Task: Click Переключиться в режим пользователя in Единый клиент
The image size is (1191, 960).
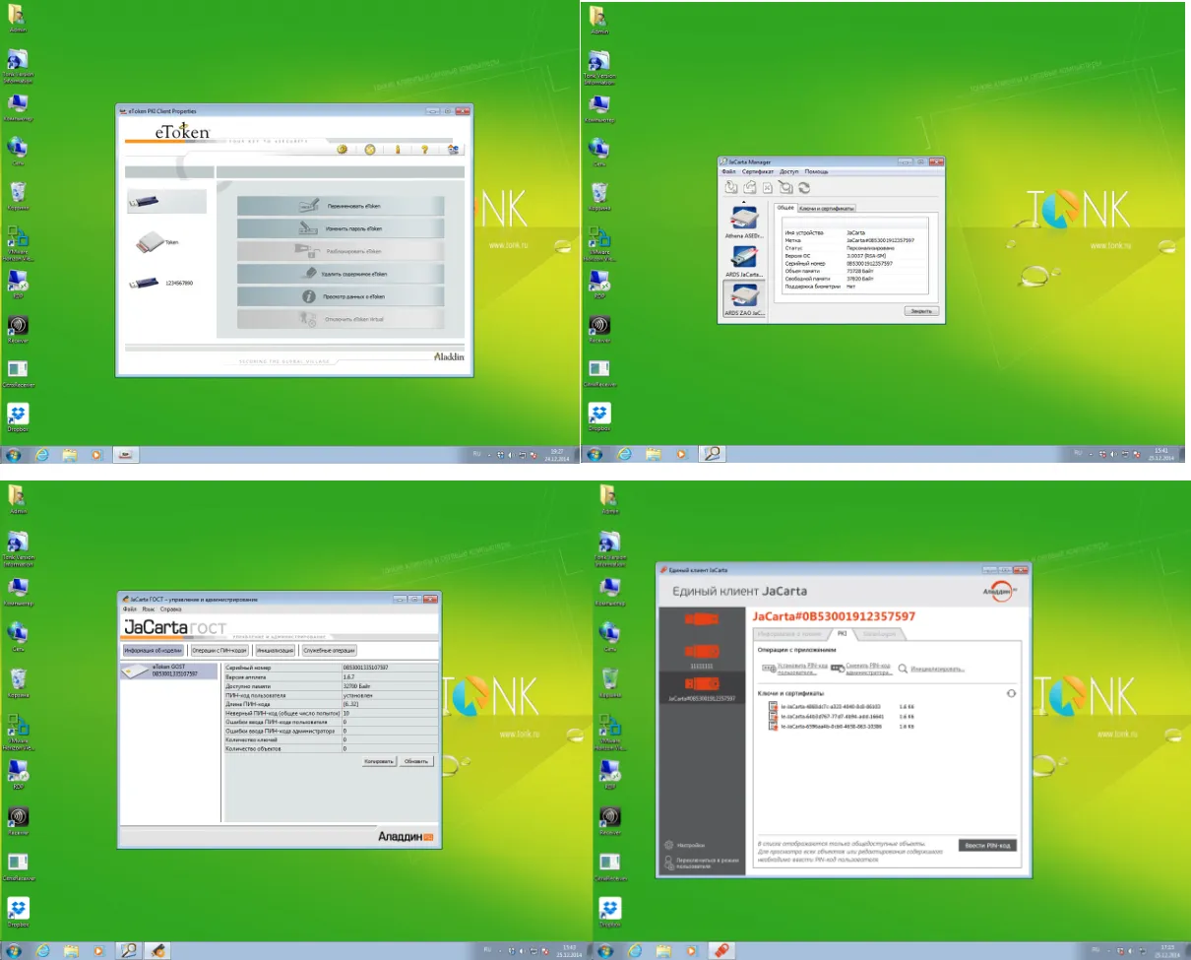Action: coord(703,863)
